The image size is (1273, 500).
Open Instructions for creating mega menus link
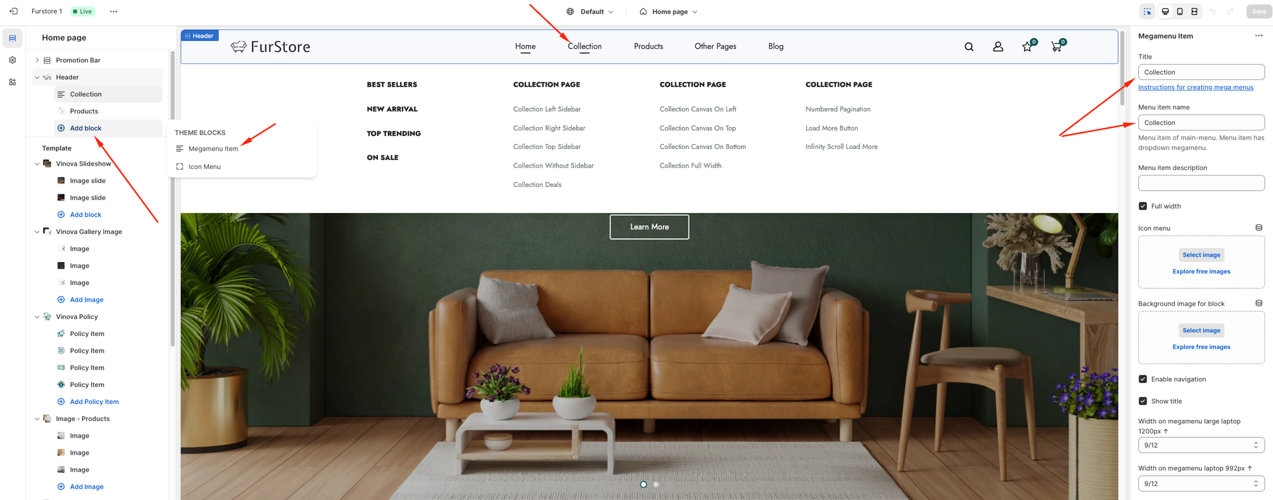point(1195,87)
